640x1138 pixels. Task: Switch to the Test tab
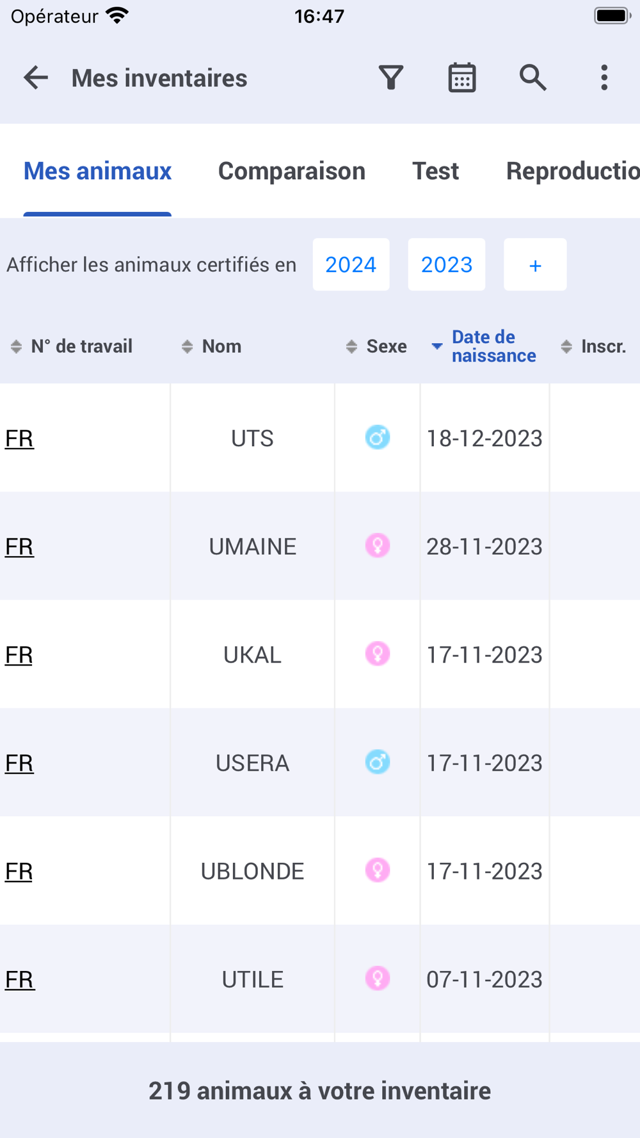[x=435, y=171]
